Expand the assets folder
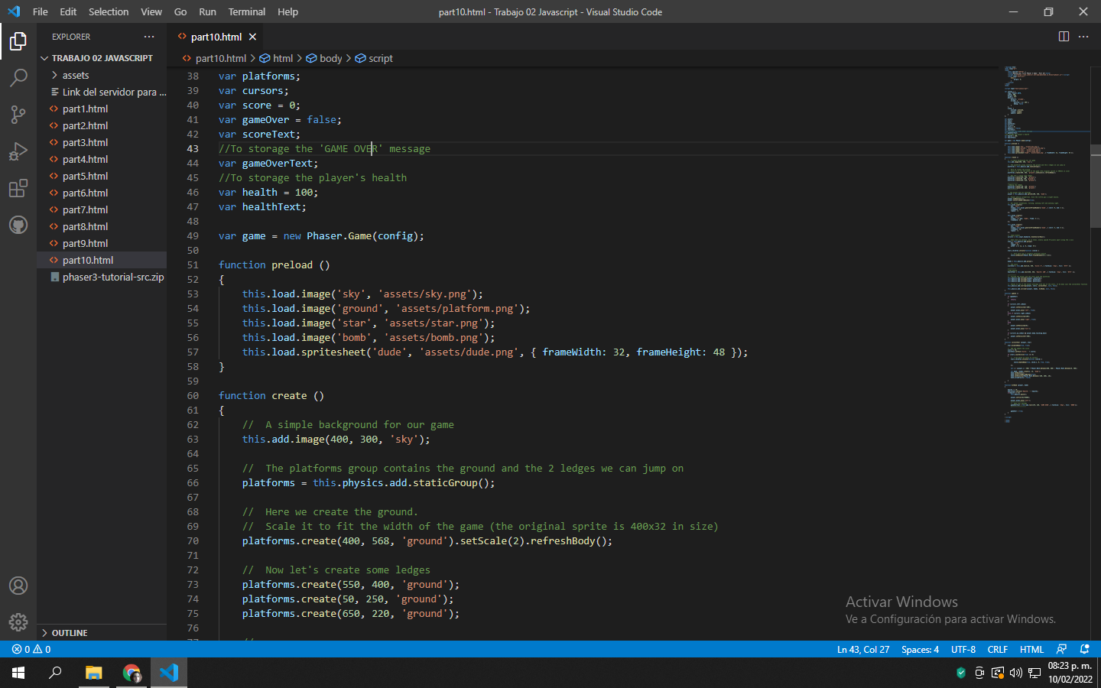The height and width of the screenshot is (688, 1101). [75, 75]
